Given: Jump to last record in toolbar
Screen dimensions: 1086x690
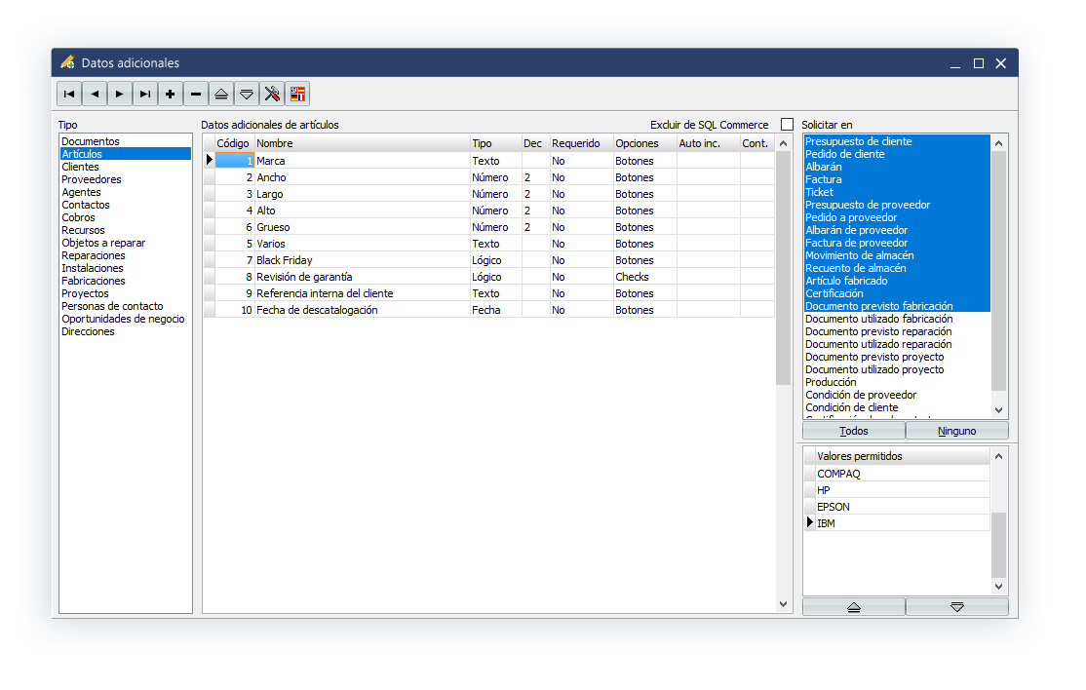Looking at the screenshot, I should 145,94.
